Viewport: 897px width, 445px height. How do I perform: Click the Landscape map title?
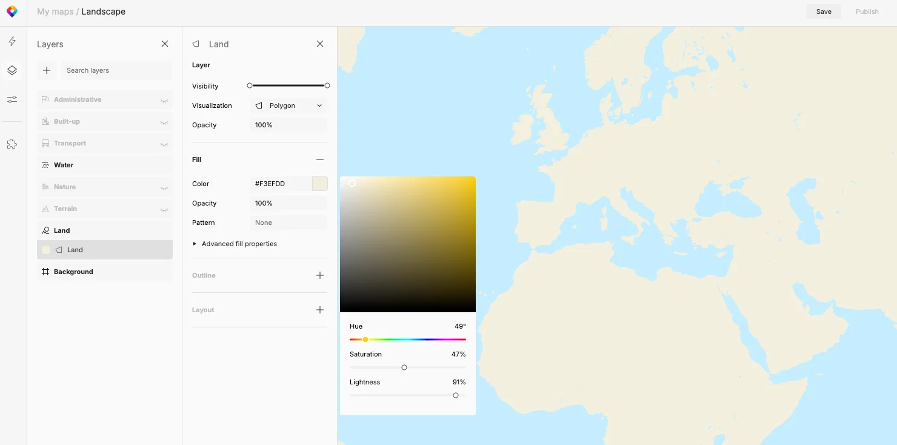tap(104, 12)
